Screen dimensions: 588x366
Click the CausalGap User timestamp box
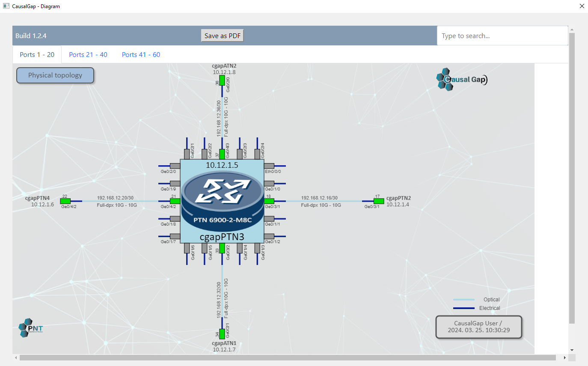pyautogui.click(x=479, y=327)
